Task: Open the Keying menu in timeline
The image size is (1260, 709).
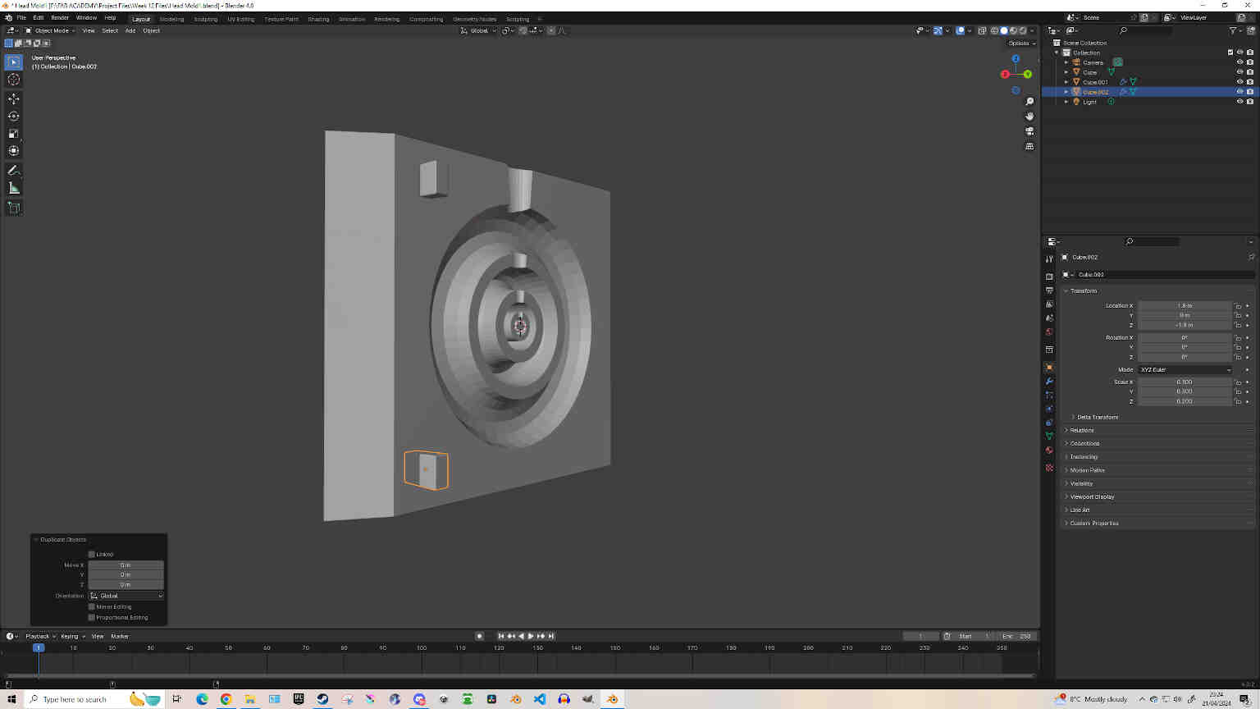Action: [x=72, y=636]
